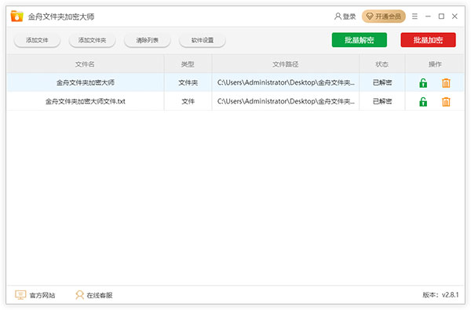Click the 状态 column header
The image size is (471, 310).
click(x=382, y=64)
